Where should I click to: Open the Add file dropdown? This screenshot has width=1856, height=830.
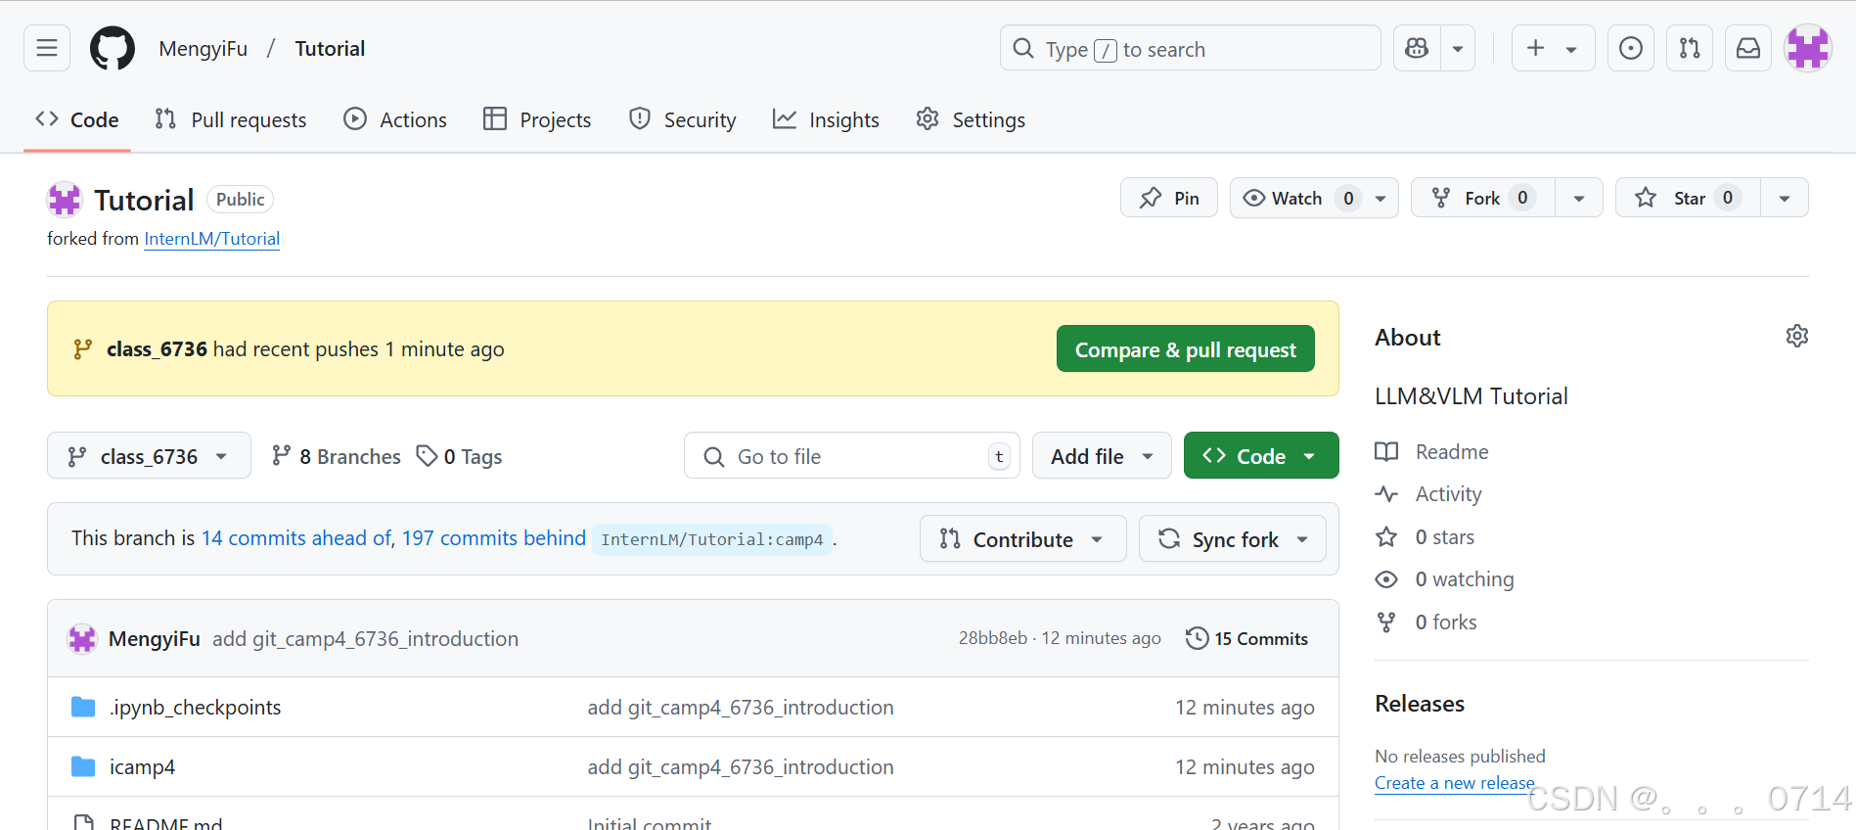coord(1102,456)
